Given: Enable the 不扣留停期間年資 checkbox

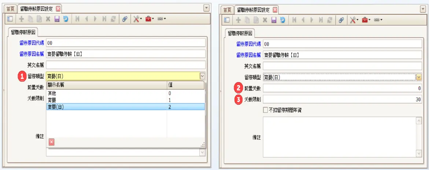Looking at the screenshot, I should [x=266, y=110].
